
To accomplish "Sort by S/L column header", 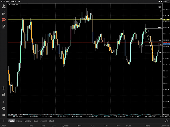I will tap(93, 126).
